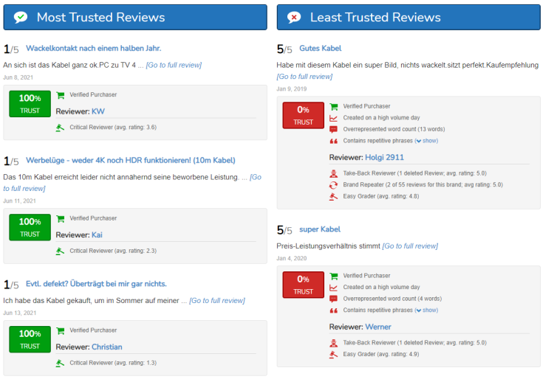Click the date Jun 8, 2021

coord(18,77)
